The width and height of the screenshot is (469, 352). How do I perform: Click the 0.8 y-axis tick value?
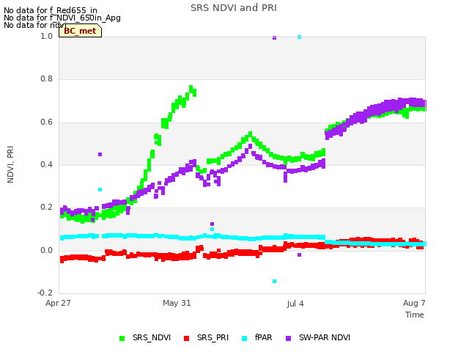coord(47,79)
